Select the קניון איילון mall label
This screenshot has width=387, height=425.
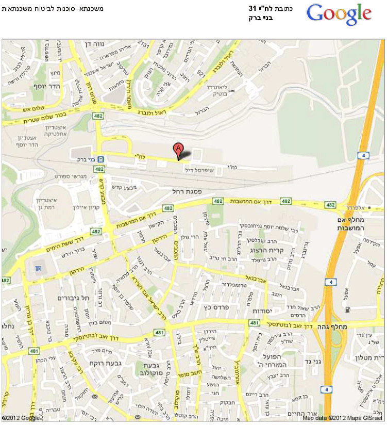tap(87, 207)
